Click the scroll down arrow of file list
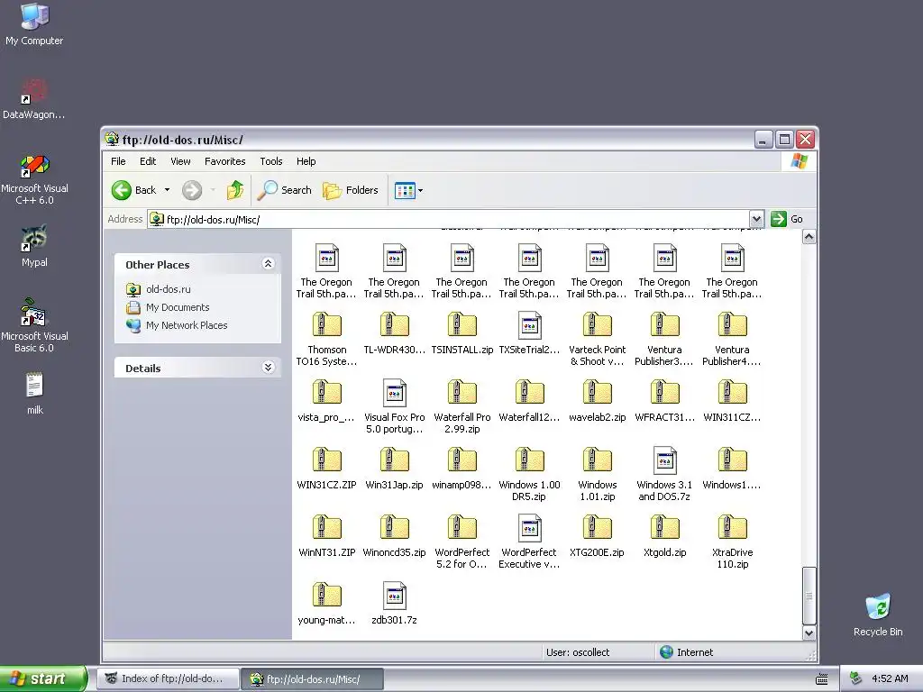This screenshot has height=692, width=923. 809,633
